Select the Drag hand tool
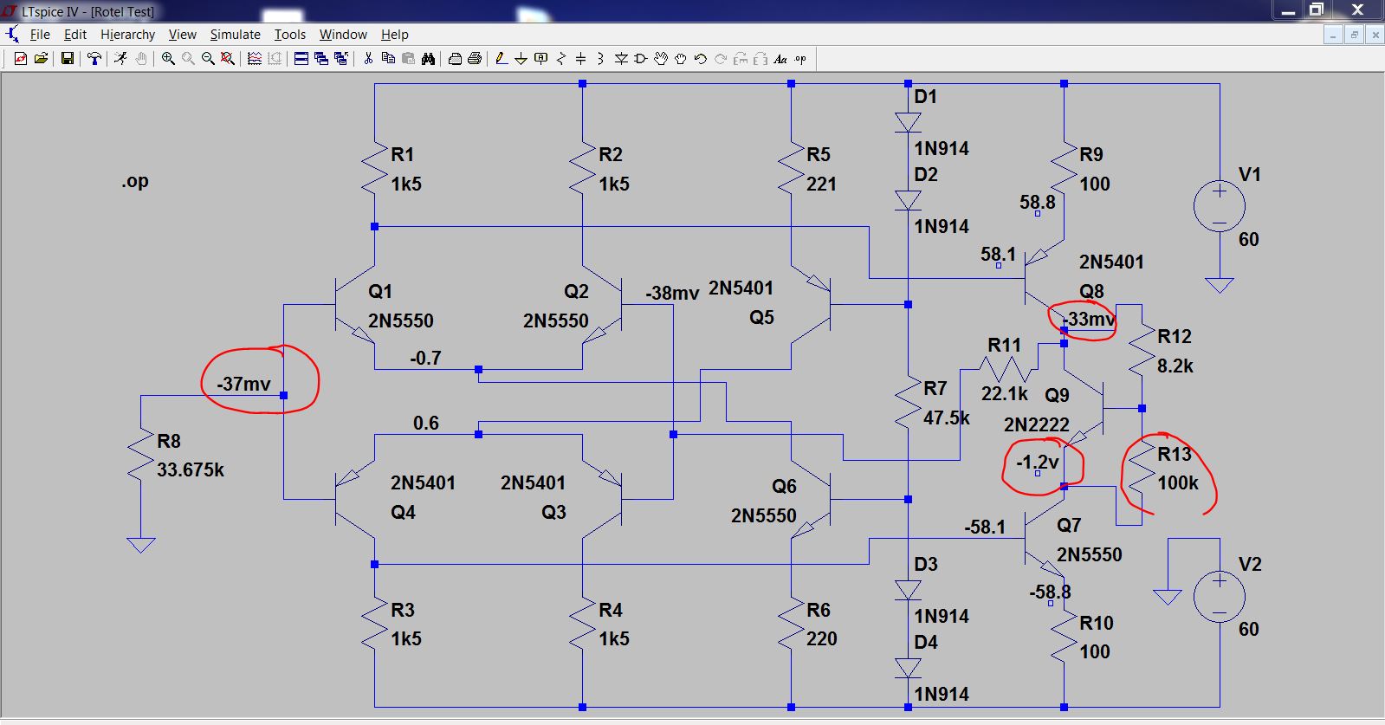The image size is (1385, 725). click(680, 59)
